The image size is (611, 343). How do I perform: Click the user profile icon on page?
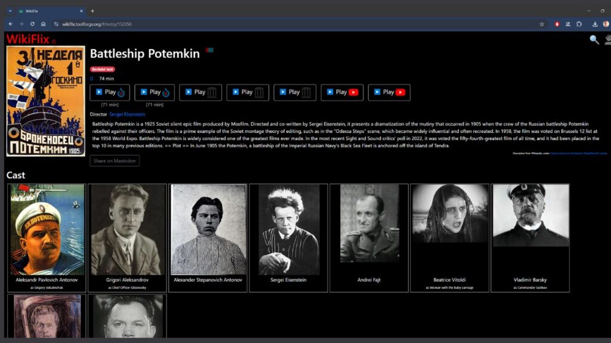pos(607,40)
